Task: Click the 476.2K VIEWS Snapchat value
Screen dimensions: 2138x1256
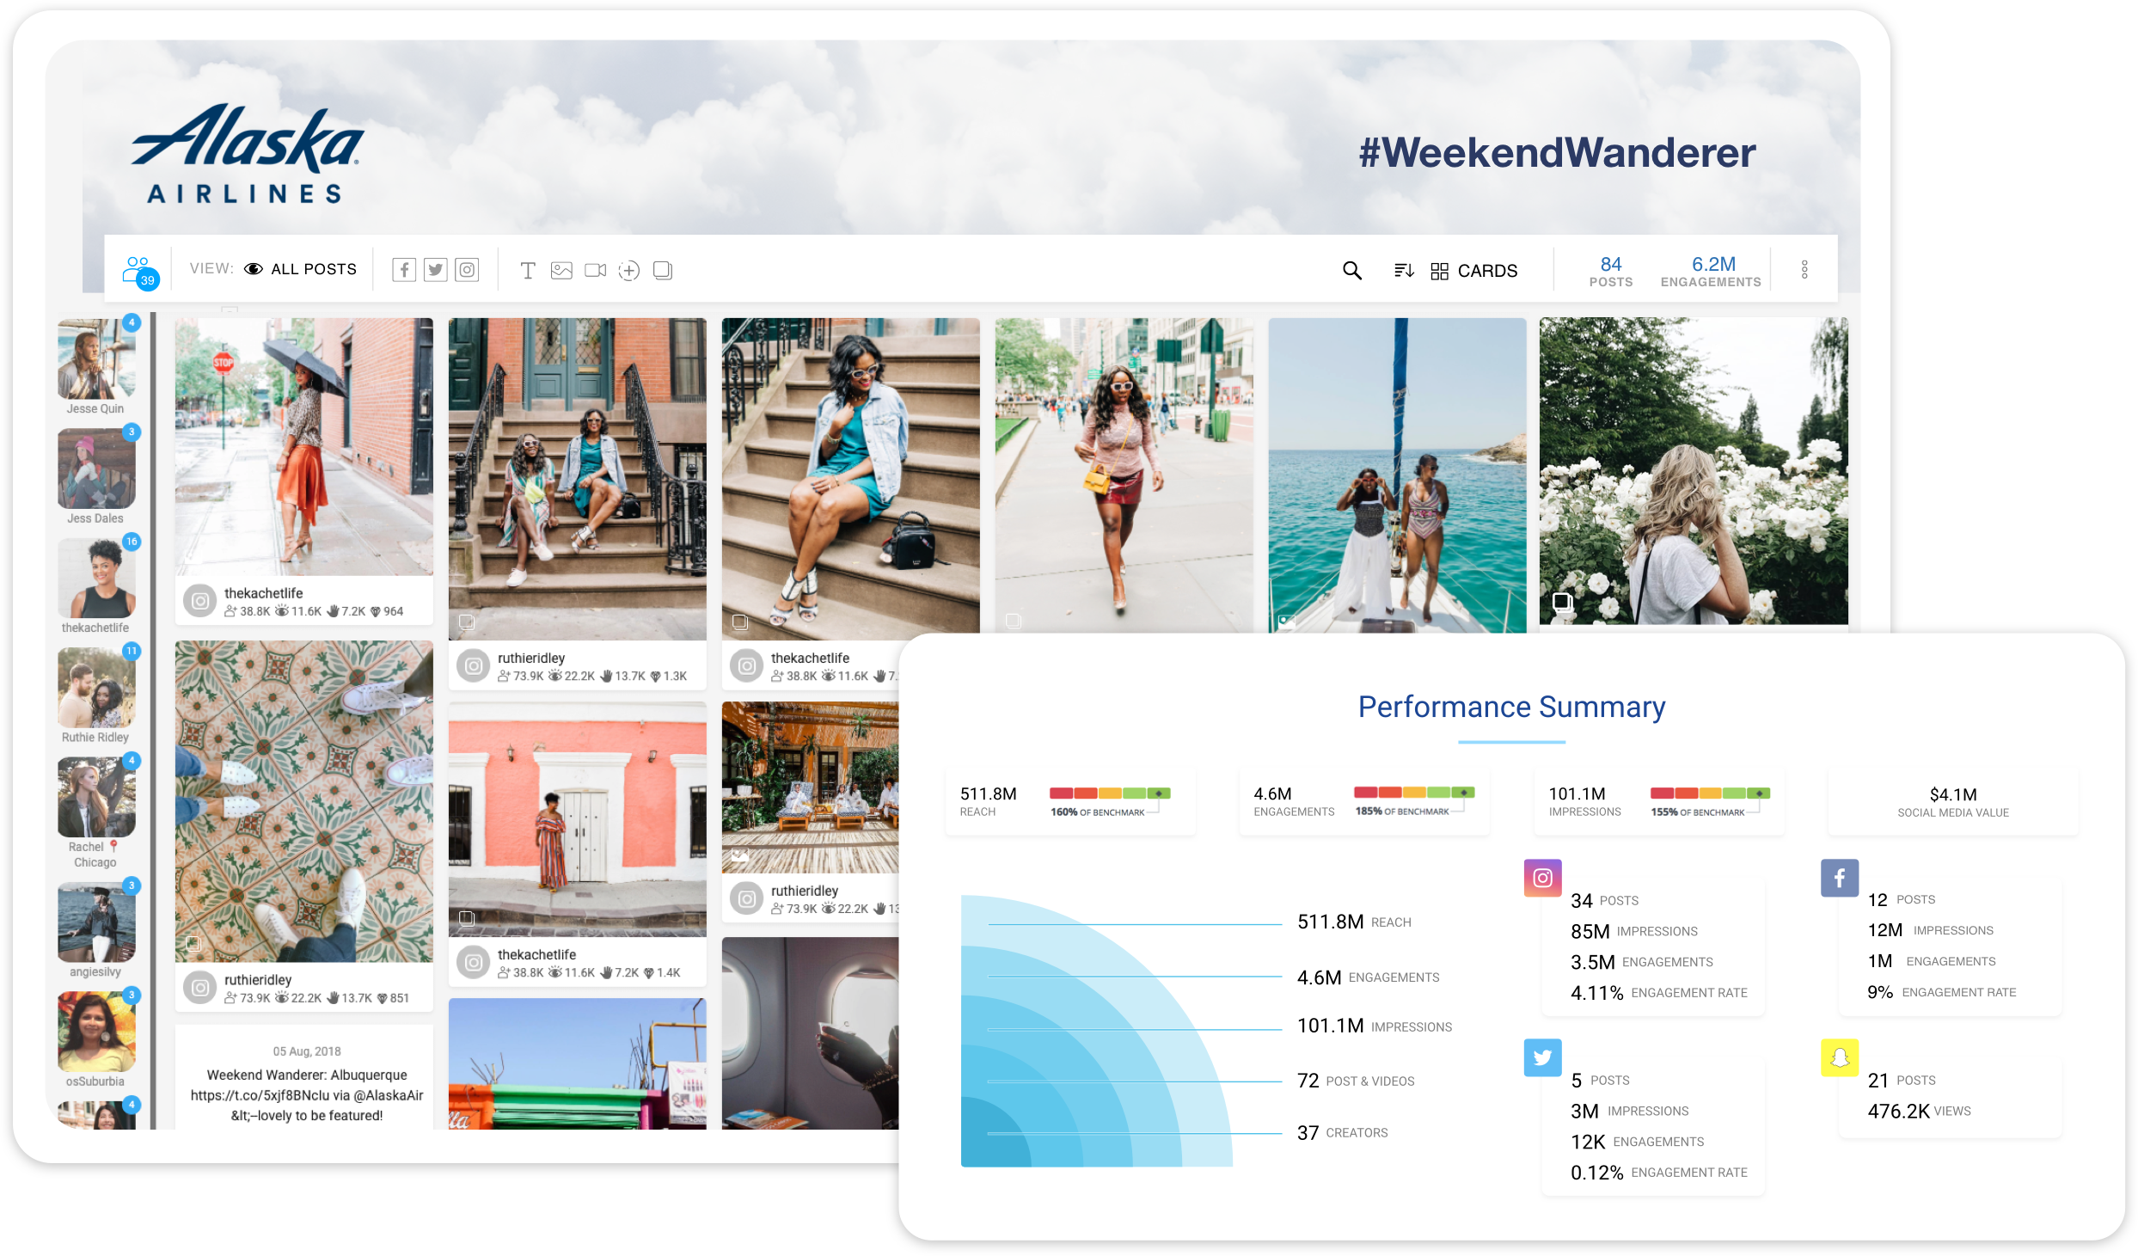Action: tap(1919, 1111)
